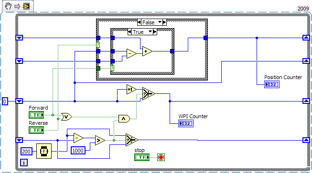Viewport: 312px width, 173px height.
Task: Click the WPI Counter I32 indicator
Action: pyautogui.click(x=186, y=123)
